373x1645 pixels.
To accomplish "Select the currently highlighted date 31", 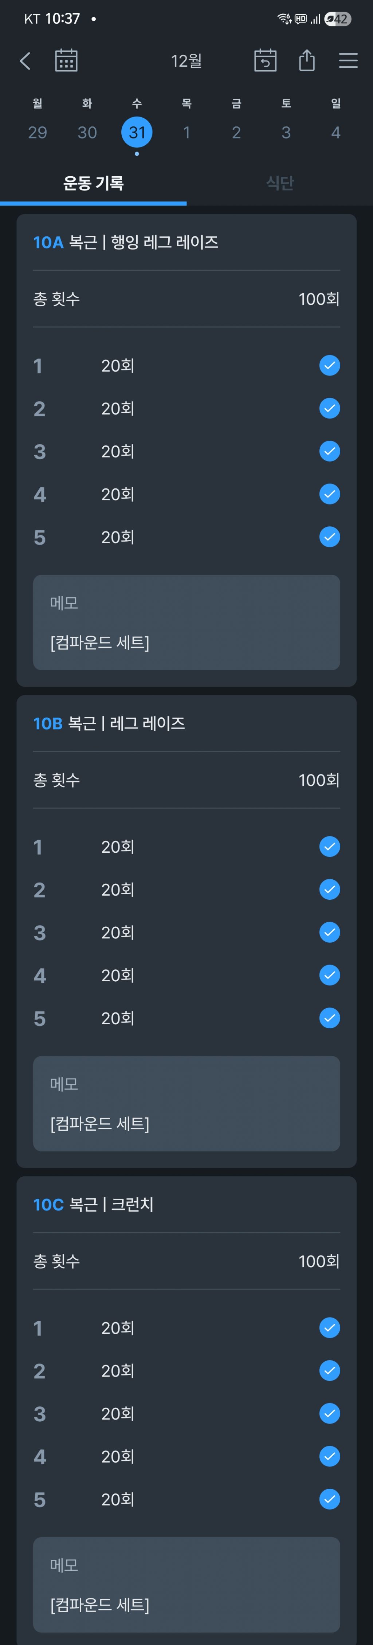I will tap(137, 132).
